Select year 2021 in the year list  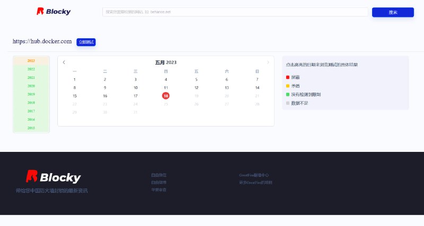click(x=31, y=77)
